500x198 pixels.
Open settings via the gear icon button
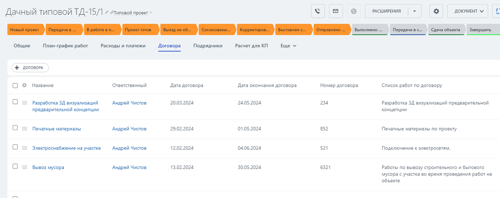[436, 11]
